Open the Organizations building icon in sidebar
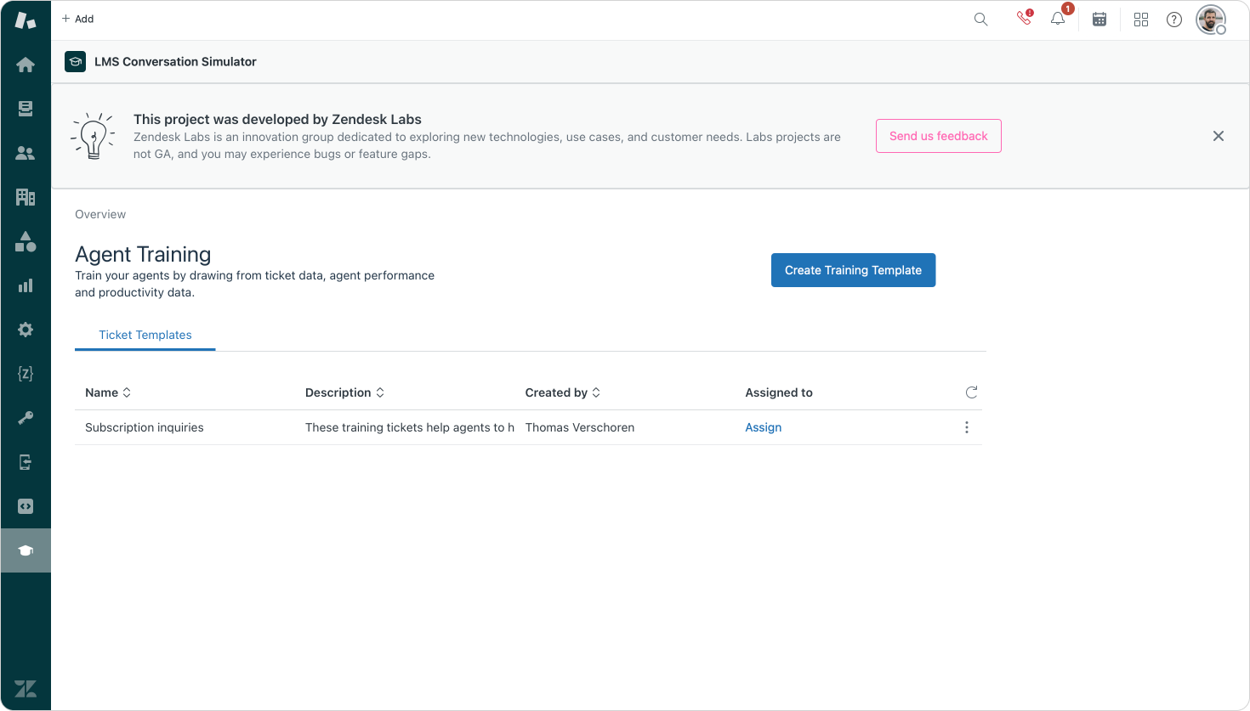This screenshot has width=1250, height=711. coord(26,197)
